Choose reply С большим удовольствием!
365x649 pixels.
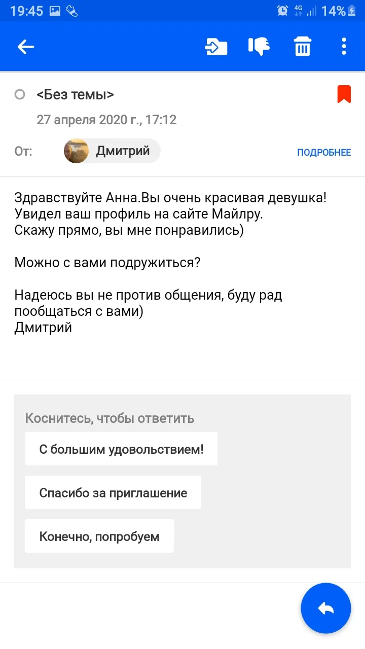(x=121, y=449)
